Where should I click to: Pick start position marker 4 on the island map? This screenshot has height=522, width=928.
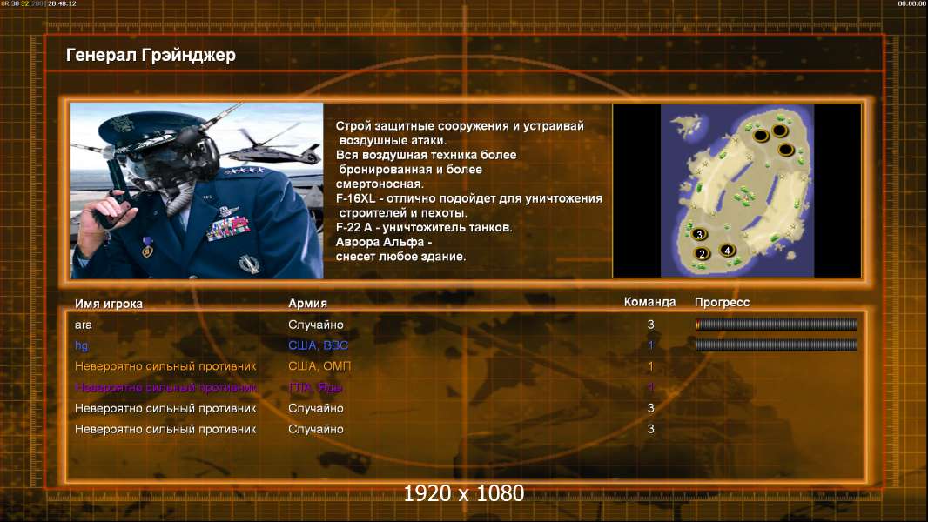(728, 250)
